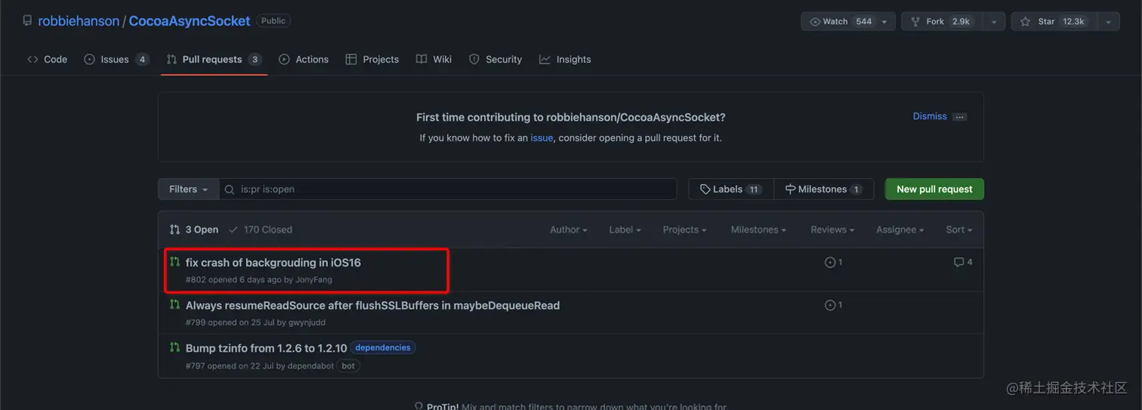Click the open PR icon beside Bump tzinfo

(x=174, y=348)
